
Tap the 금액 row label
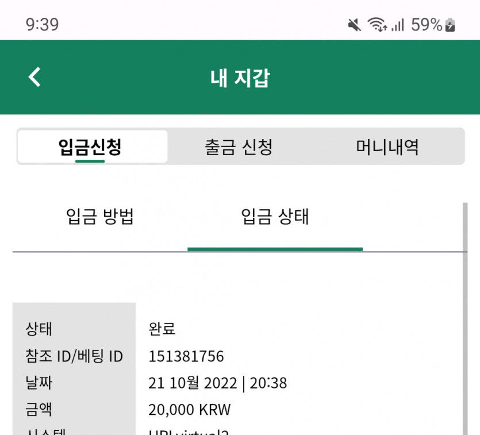coord(39,409)
